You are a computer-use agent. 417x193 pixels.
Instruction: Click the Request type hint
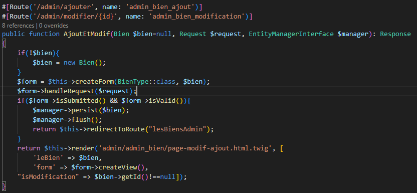pyautogui.click(x=193, y=34)
